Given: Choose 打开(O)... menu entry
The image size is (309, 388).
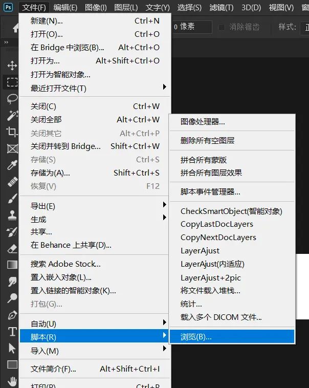Looking at the screenshot, I should pyautogui.click(x=95, y=34).
